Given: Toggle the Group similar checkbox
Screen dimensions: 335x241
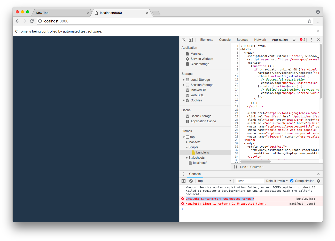Looking at the screenshot, I should coord(292,181).
